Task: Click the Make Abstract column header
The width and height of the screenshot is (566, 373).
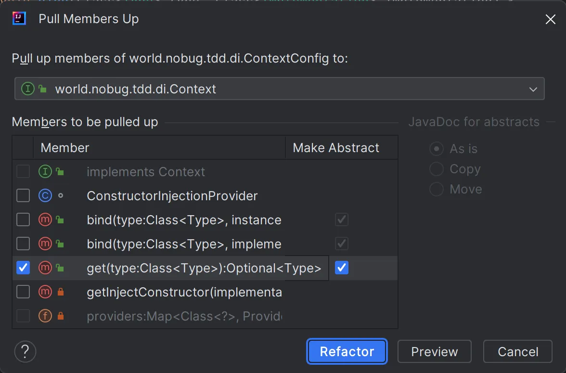Action: coord(336,148)
